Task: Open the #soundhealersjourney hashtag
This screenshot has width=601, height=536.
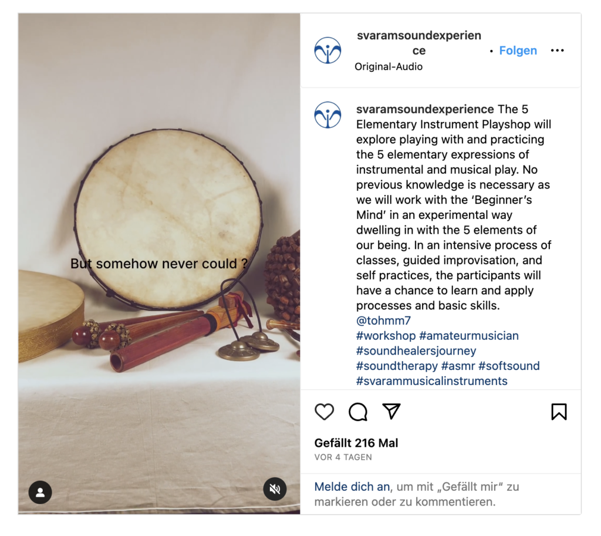Action: [x=416, y=350]
